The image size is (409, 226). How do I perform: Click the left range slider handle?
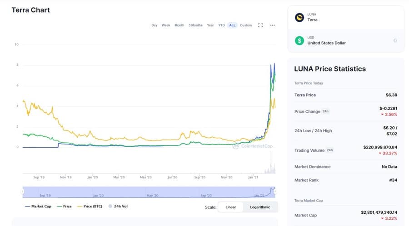click(22, 192)
